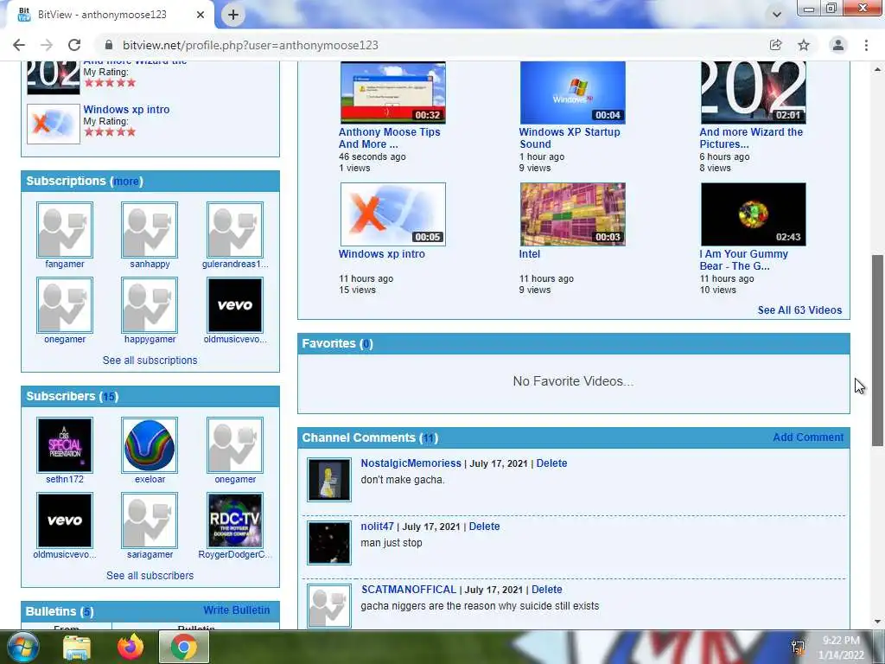Click the page vertical scrollbar thumb

(x=878, y=350)
